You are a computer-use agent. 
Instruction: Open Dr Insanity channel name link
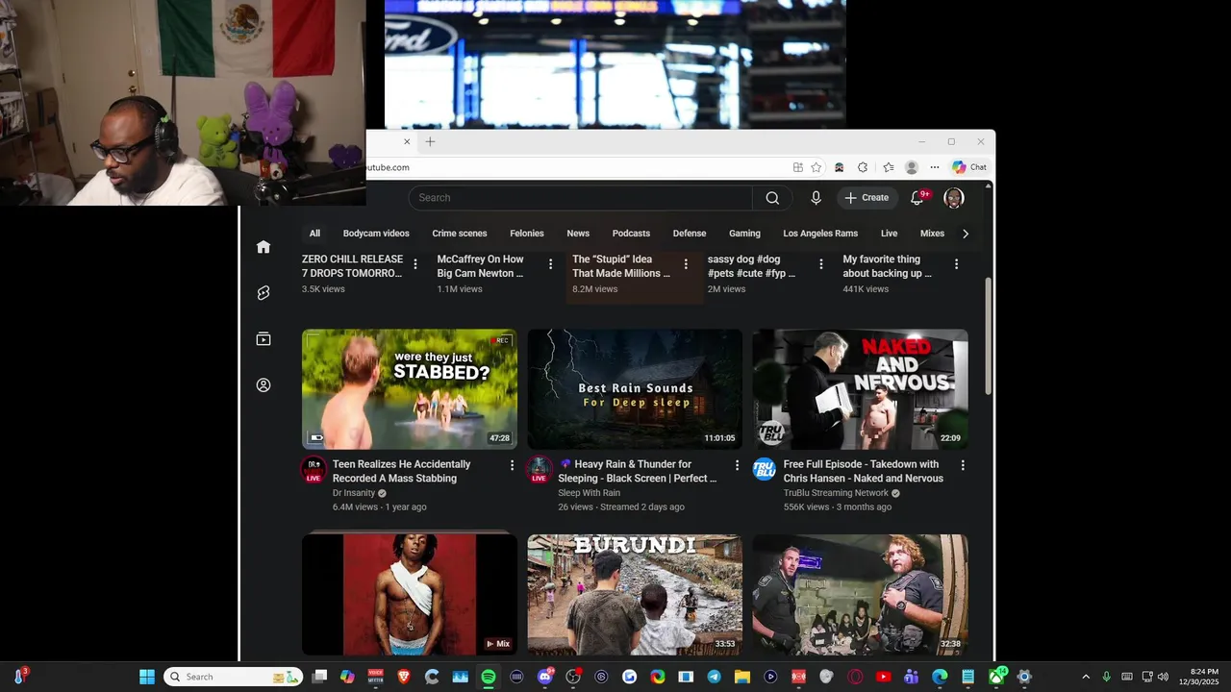coord(353,493)
